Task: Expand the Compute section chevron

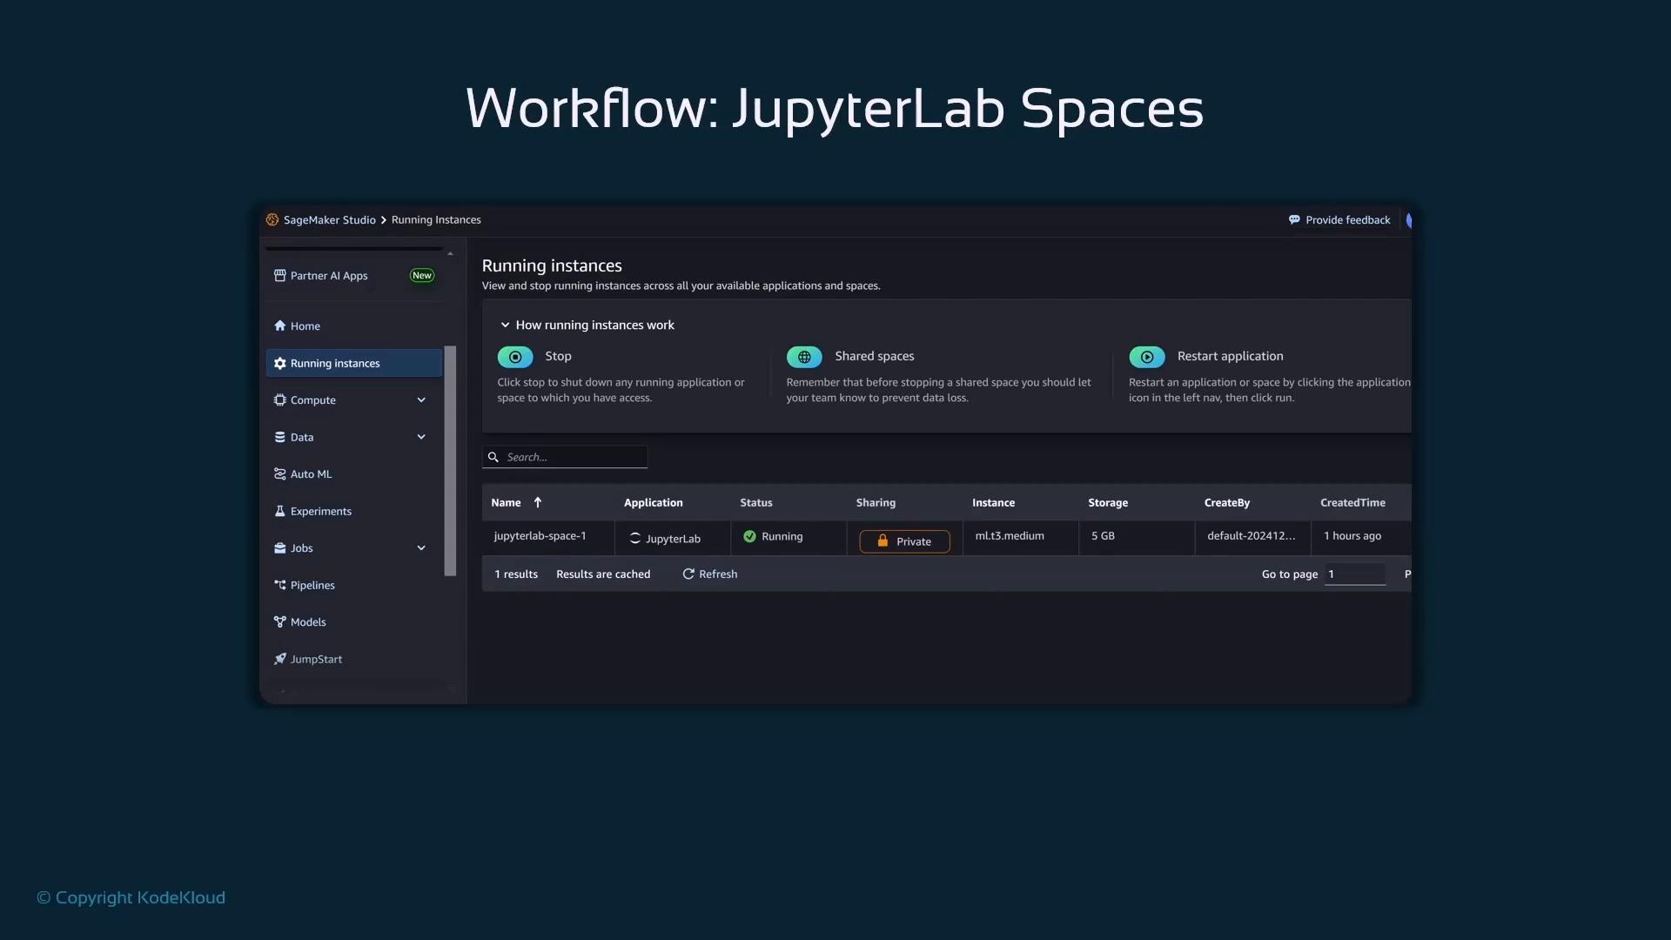Action: [421, 399]
